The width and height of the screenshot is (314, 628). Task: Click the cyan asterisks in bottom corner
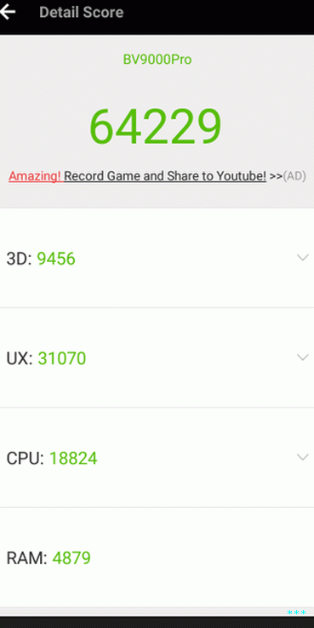(x=296, y=613)
